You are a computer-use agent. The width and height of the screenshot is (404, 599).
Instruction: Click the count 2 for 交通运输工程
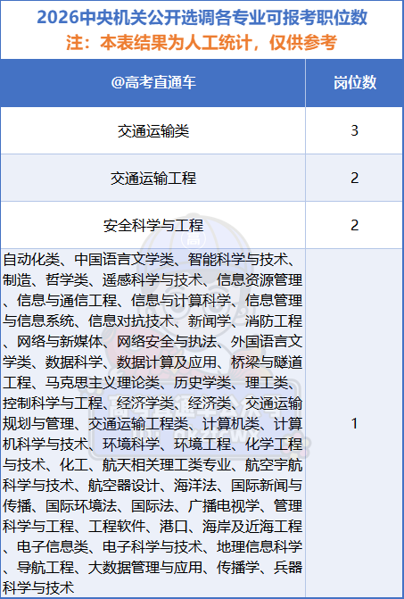(x=354, y=178)
